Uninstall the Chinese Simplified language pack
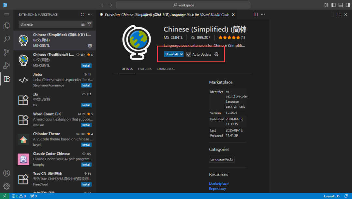This screenshot has height=199, width=352. [171, 54]
